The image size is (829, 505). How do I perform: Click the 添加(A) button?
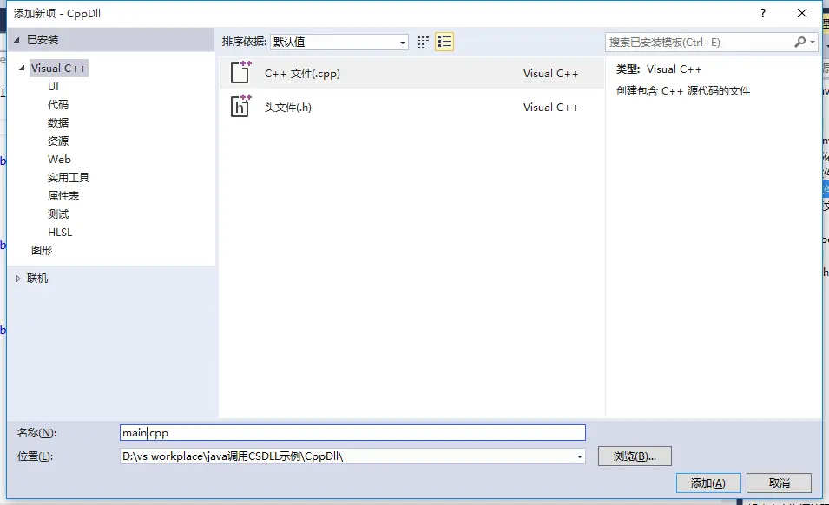(708, 482)
